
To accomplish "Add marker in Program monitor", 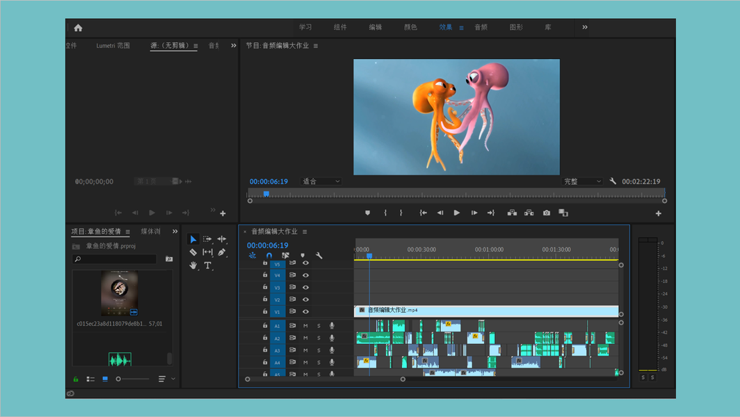I will click(x=368, y=213).
